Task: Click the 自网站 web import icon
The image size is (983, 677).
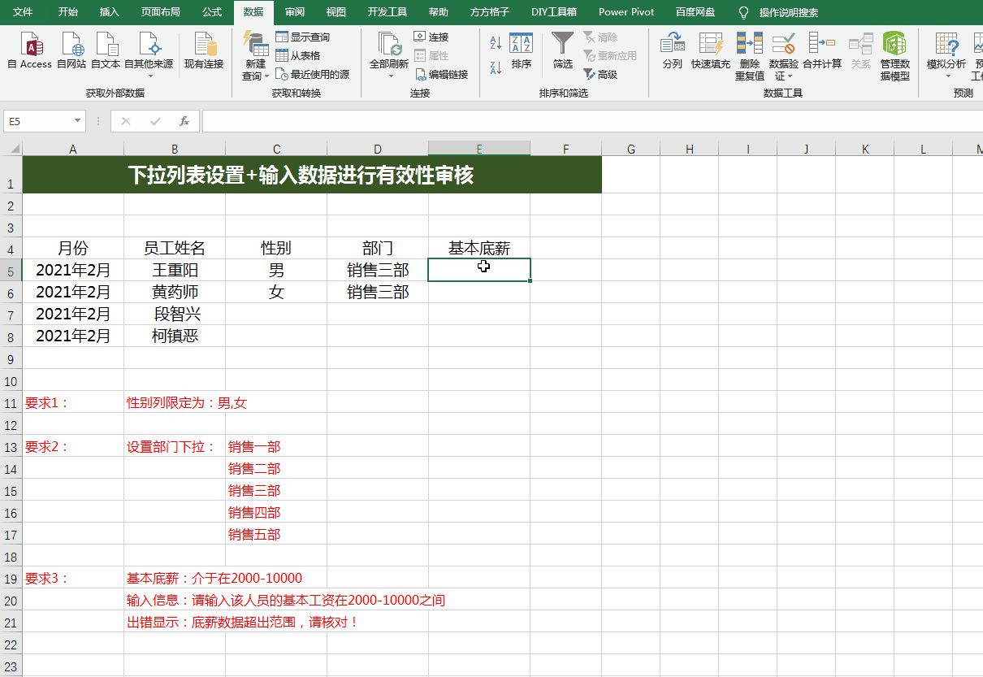Action: point(71,44)
